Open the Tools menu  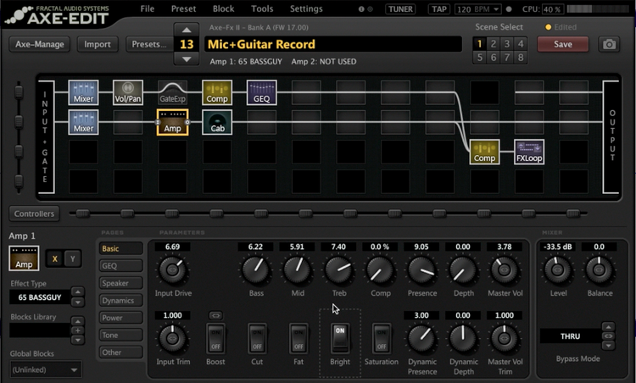click(x=262, y=8)
